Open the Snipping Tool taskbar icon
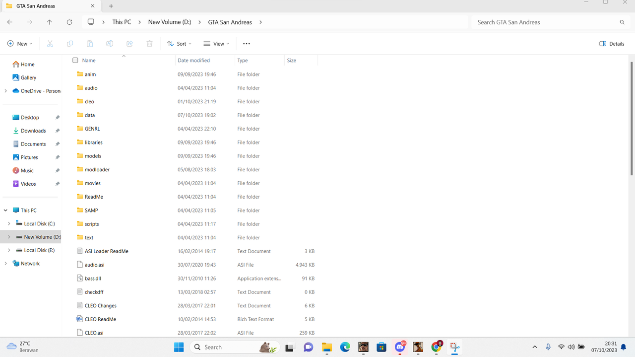The width and height of the screenshot is (635, 357). (x=455, y=347)
